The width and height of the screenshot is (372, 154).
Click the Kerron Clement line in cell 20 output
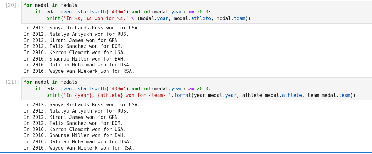click(x=75, y=53)
